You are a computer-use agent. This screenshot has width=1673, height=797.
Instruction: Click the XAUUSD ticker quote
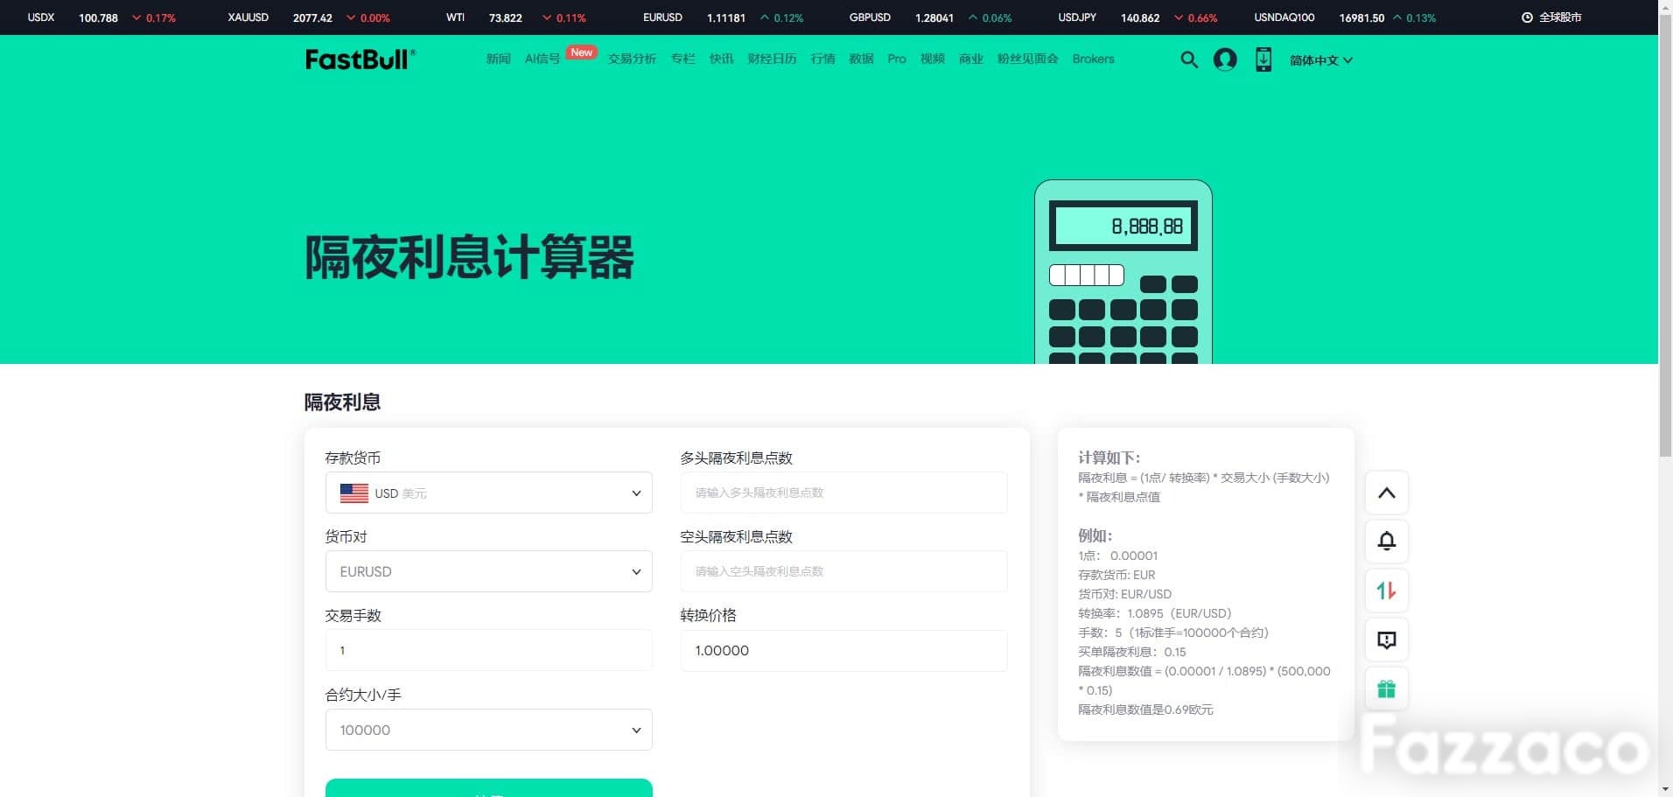coord(309,17)
